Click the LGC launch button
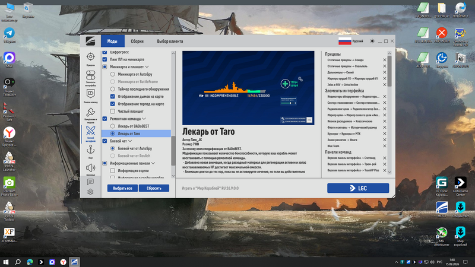This screenshot has width=475, height=267. point(358,188)
